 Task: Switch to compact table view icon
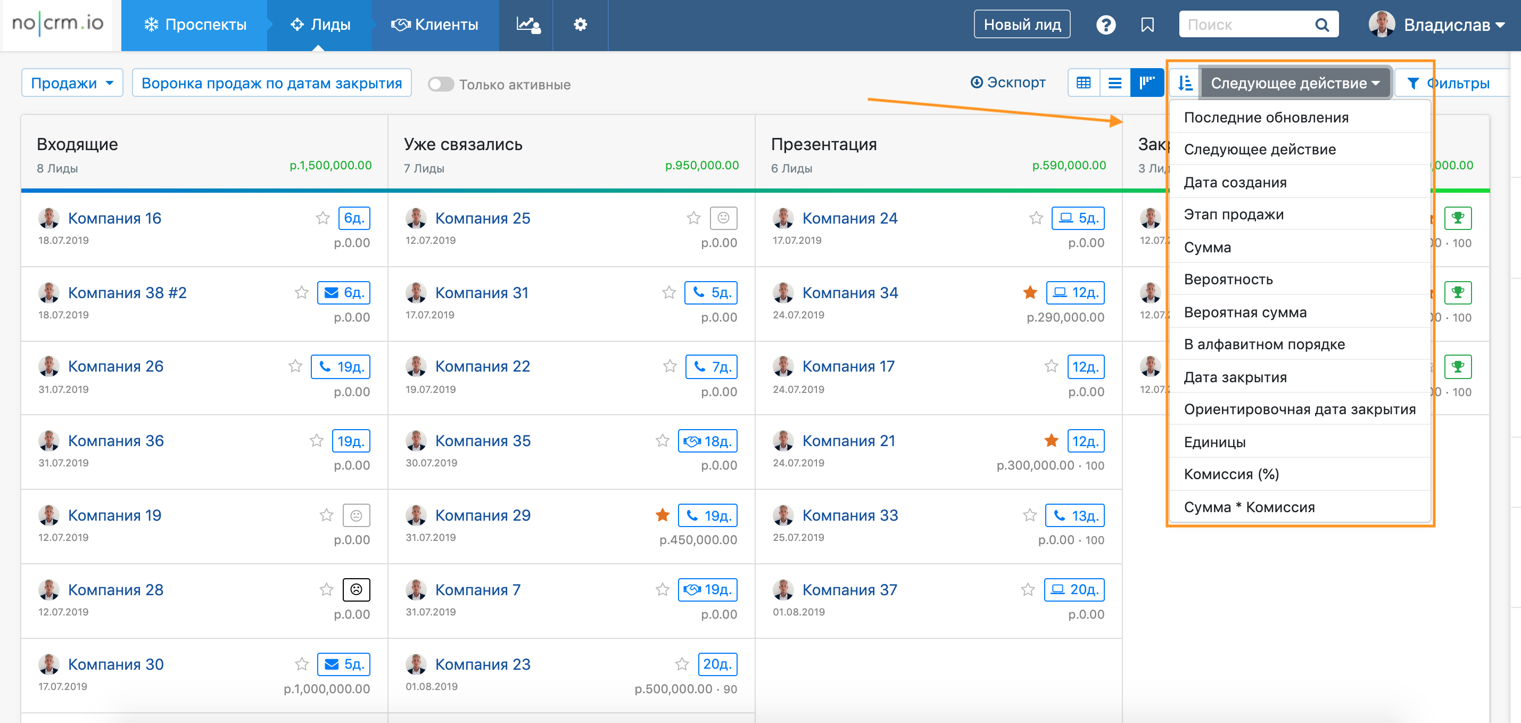coord(1084,83)
